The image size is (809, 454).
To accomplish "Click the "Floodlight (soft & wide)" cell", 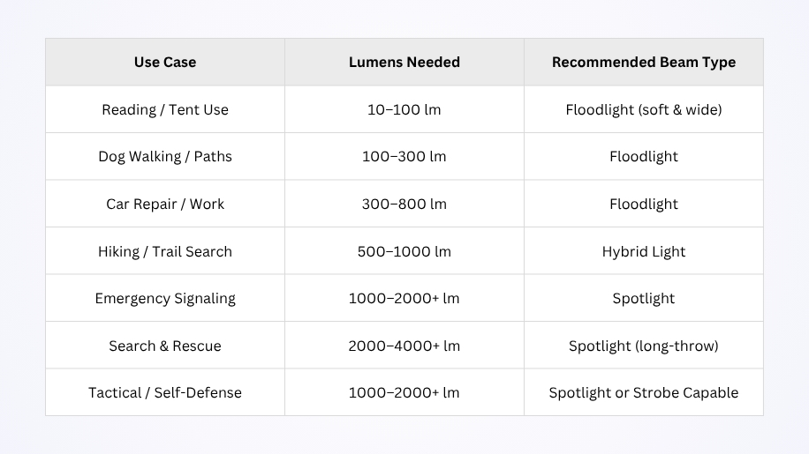I will pos(644,110).
